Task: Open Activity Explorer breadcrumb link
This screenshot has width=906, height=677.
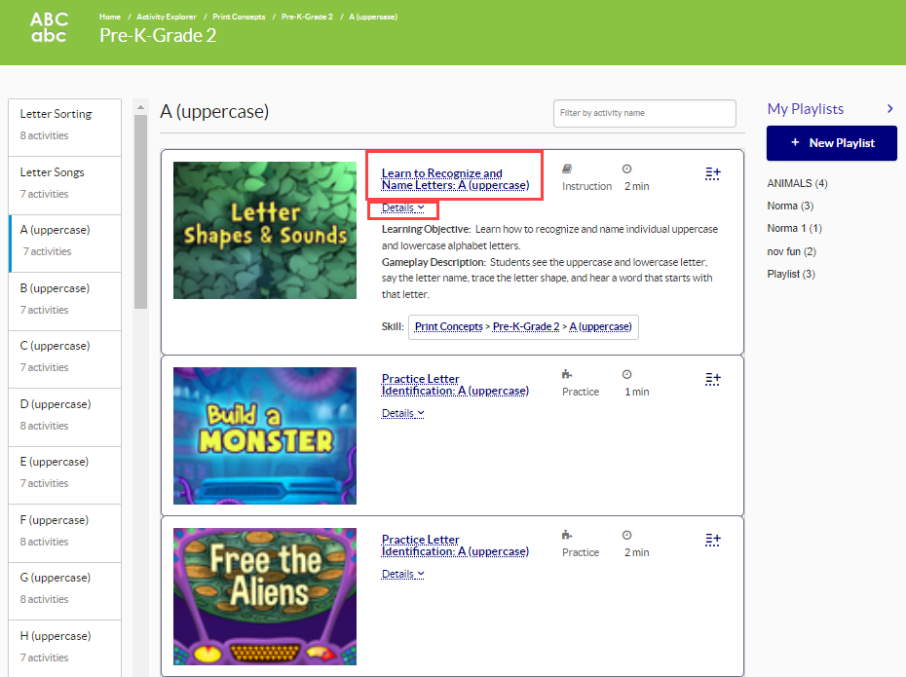Action: tap(166, 17)
